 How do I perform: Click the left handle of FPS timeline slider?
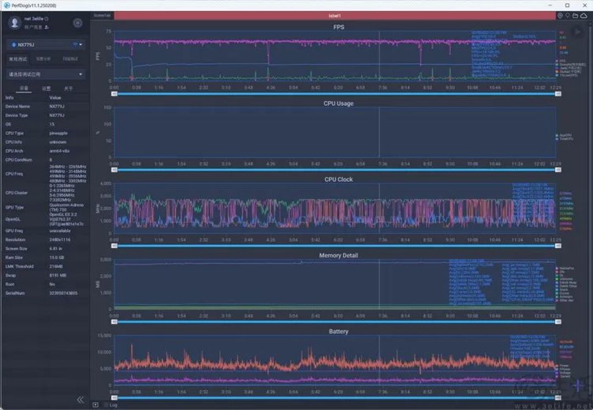tap(114, 94)
